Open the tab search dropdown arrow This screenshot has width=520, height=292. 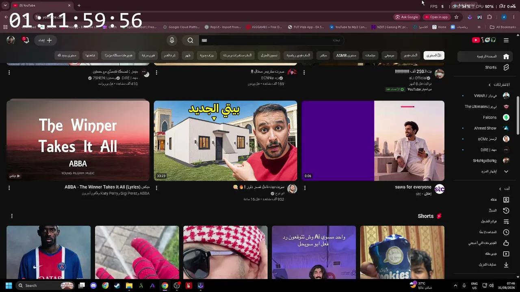(6, 5)
